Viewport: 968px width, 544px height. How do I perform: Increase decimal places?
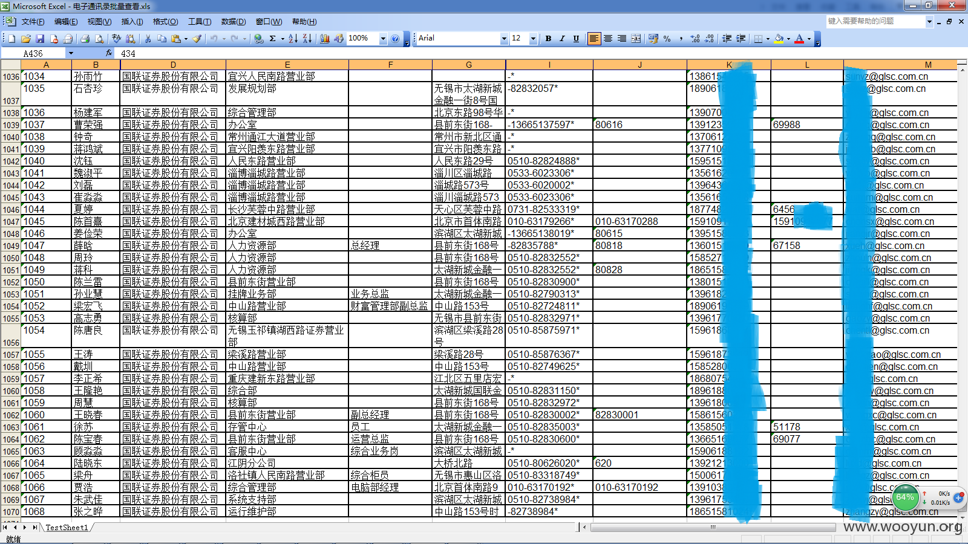[x=695, y=39]
